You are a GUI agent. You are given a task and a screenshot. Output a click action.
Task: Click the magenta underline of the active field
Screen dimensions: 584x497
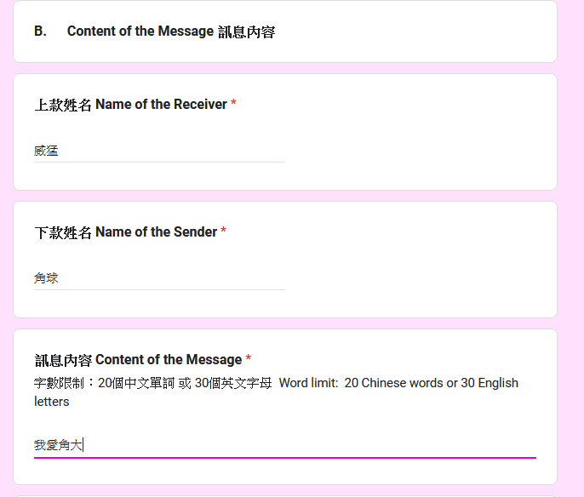(x=285, y=458)
